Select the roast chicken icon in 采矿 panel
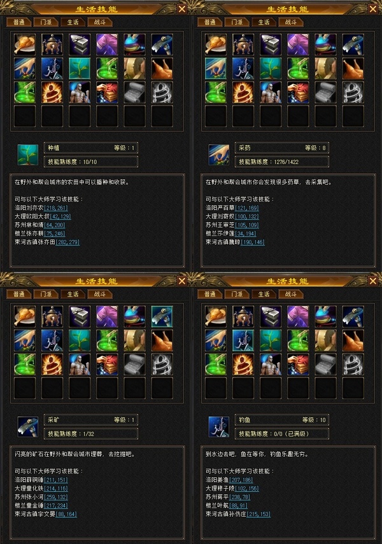This screenshot has height=544, width=382. [x=162, y=340]
